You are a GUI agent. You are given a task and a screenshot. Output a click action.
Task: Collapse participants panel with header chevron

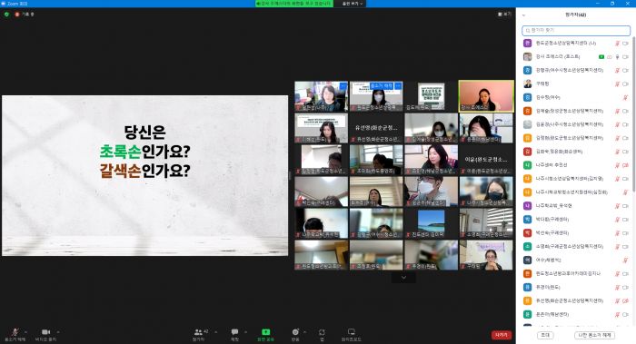tap(523, 15)
